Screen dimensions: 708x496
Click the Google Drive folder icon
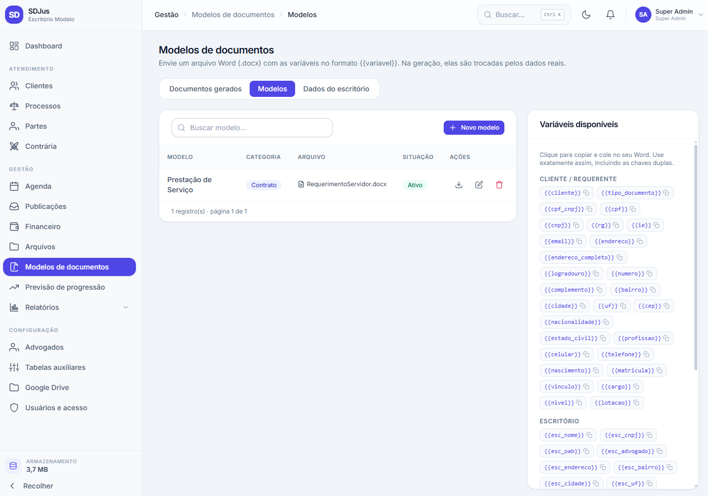[14, 388]
